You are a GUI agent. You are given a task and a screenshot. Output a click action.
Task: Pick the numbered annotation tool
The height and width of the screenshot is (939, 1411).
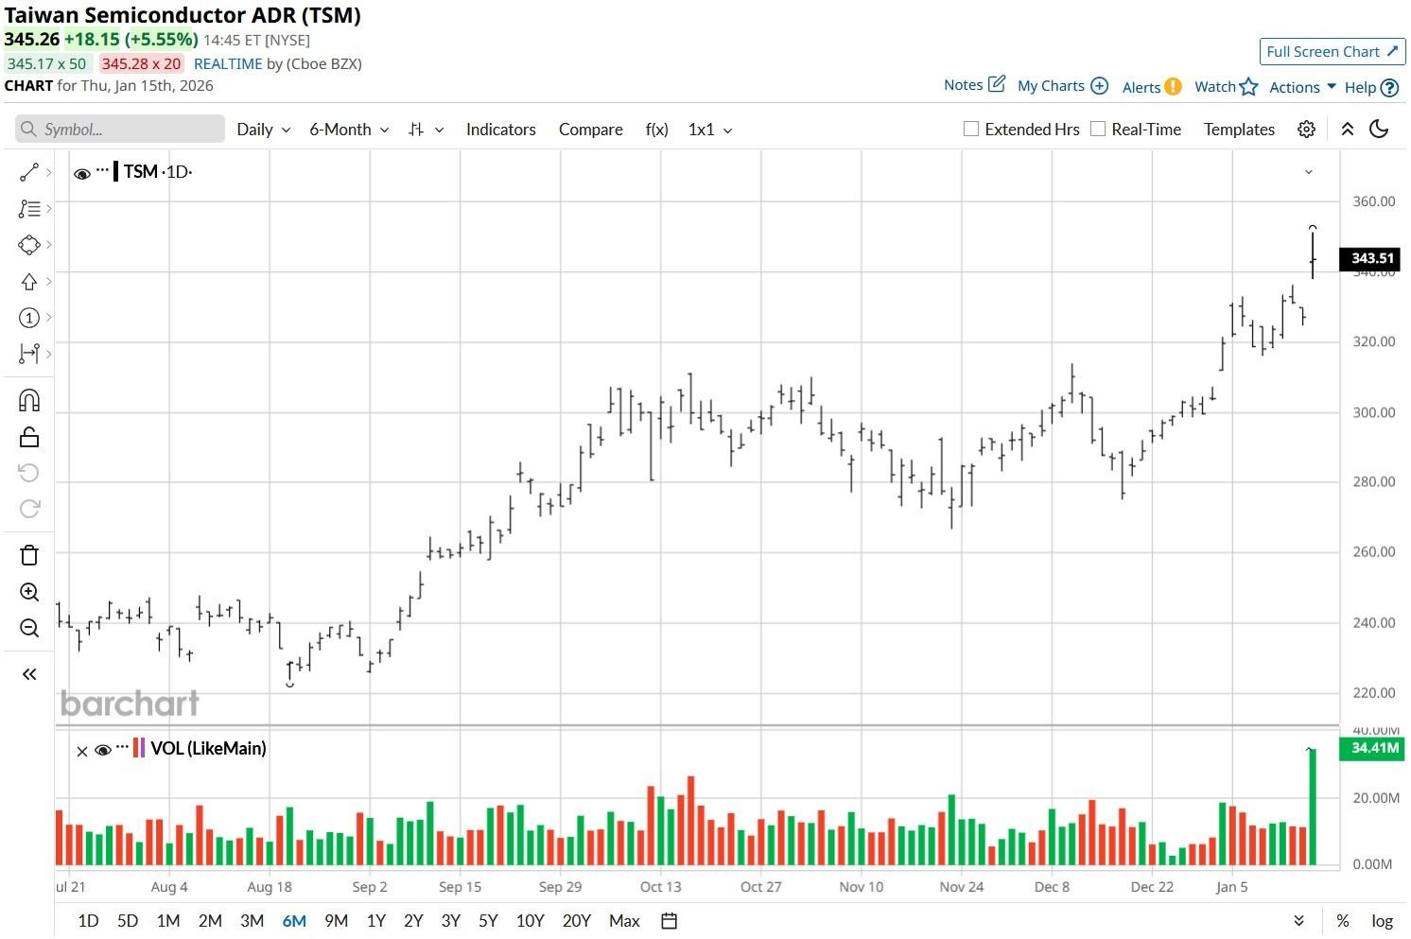pyautogui.click(x=29, y=318)
